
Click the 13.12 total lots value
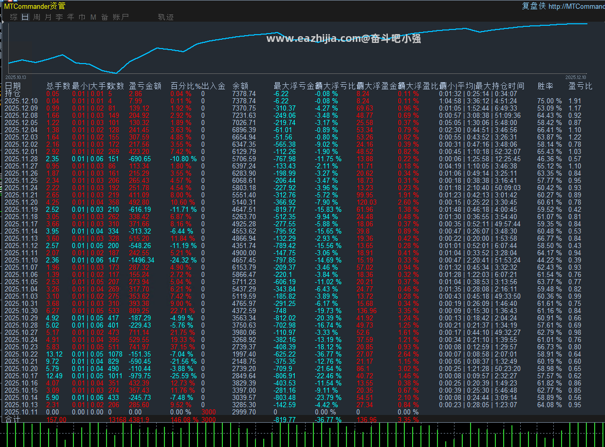pos(54,354)
